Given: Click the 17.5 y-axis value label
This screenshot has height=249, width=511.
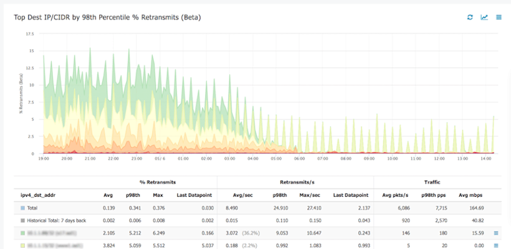Looking at the screenshot, I should (x=30, y=34).
